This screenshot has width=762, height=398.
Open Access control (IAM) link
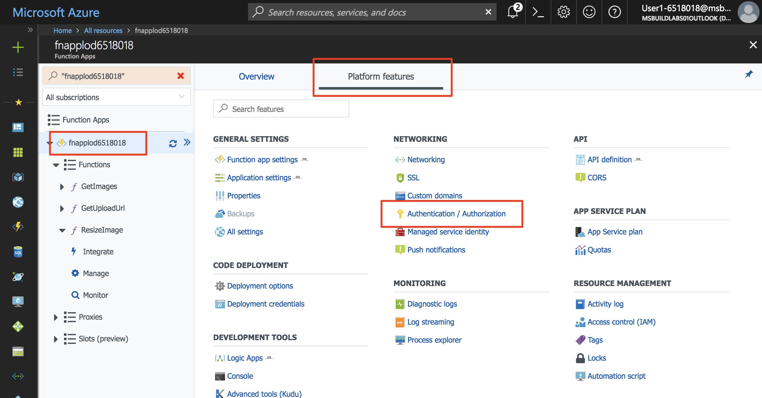(x=622, y=322)
